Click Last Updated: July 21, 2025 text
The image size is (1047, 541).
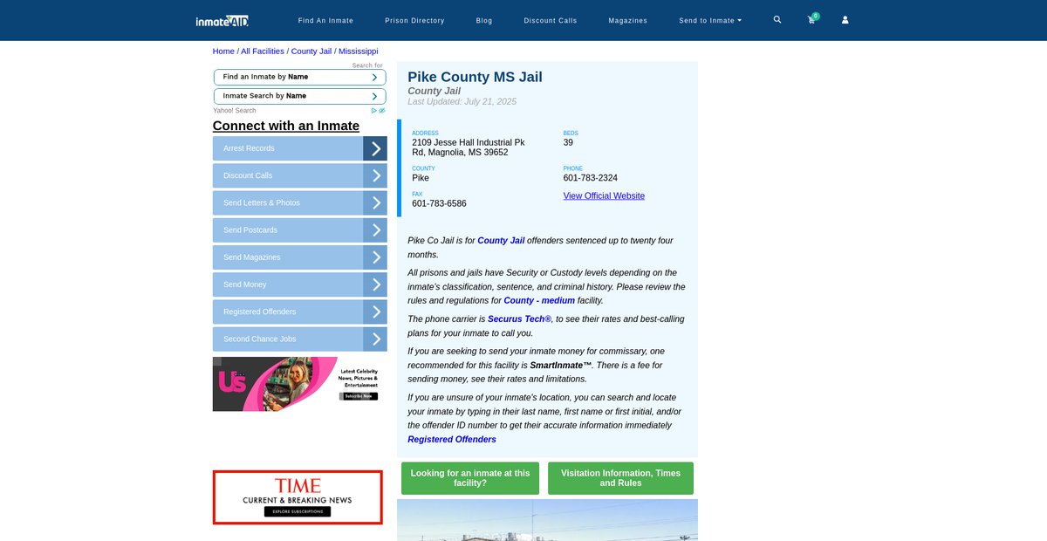(462, 102)
